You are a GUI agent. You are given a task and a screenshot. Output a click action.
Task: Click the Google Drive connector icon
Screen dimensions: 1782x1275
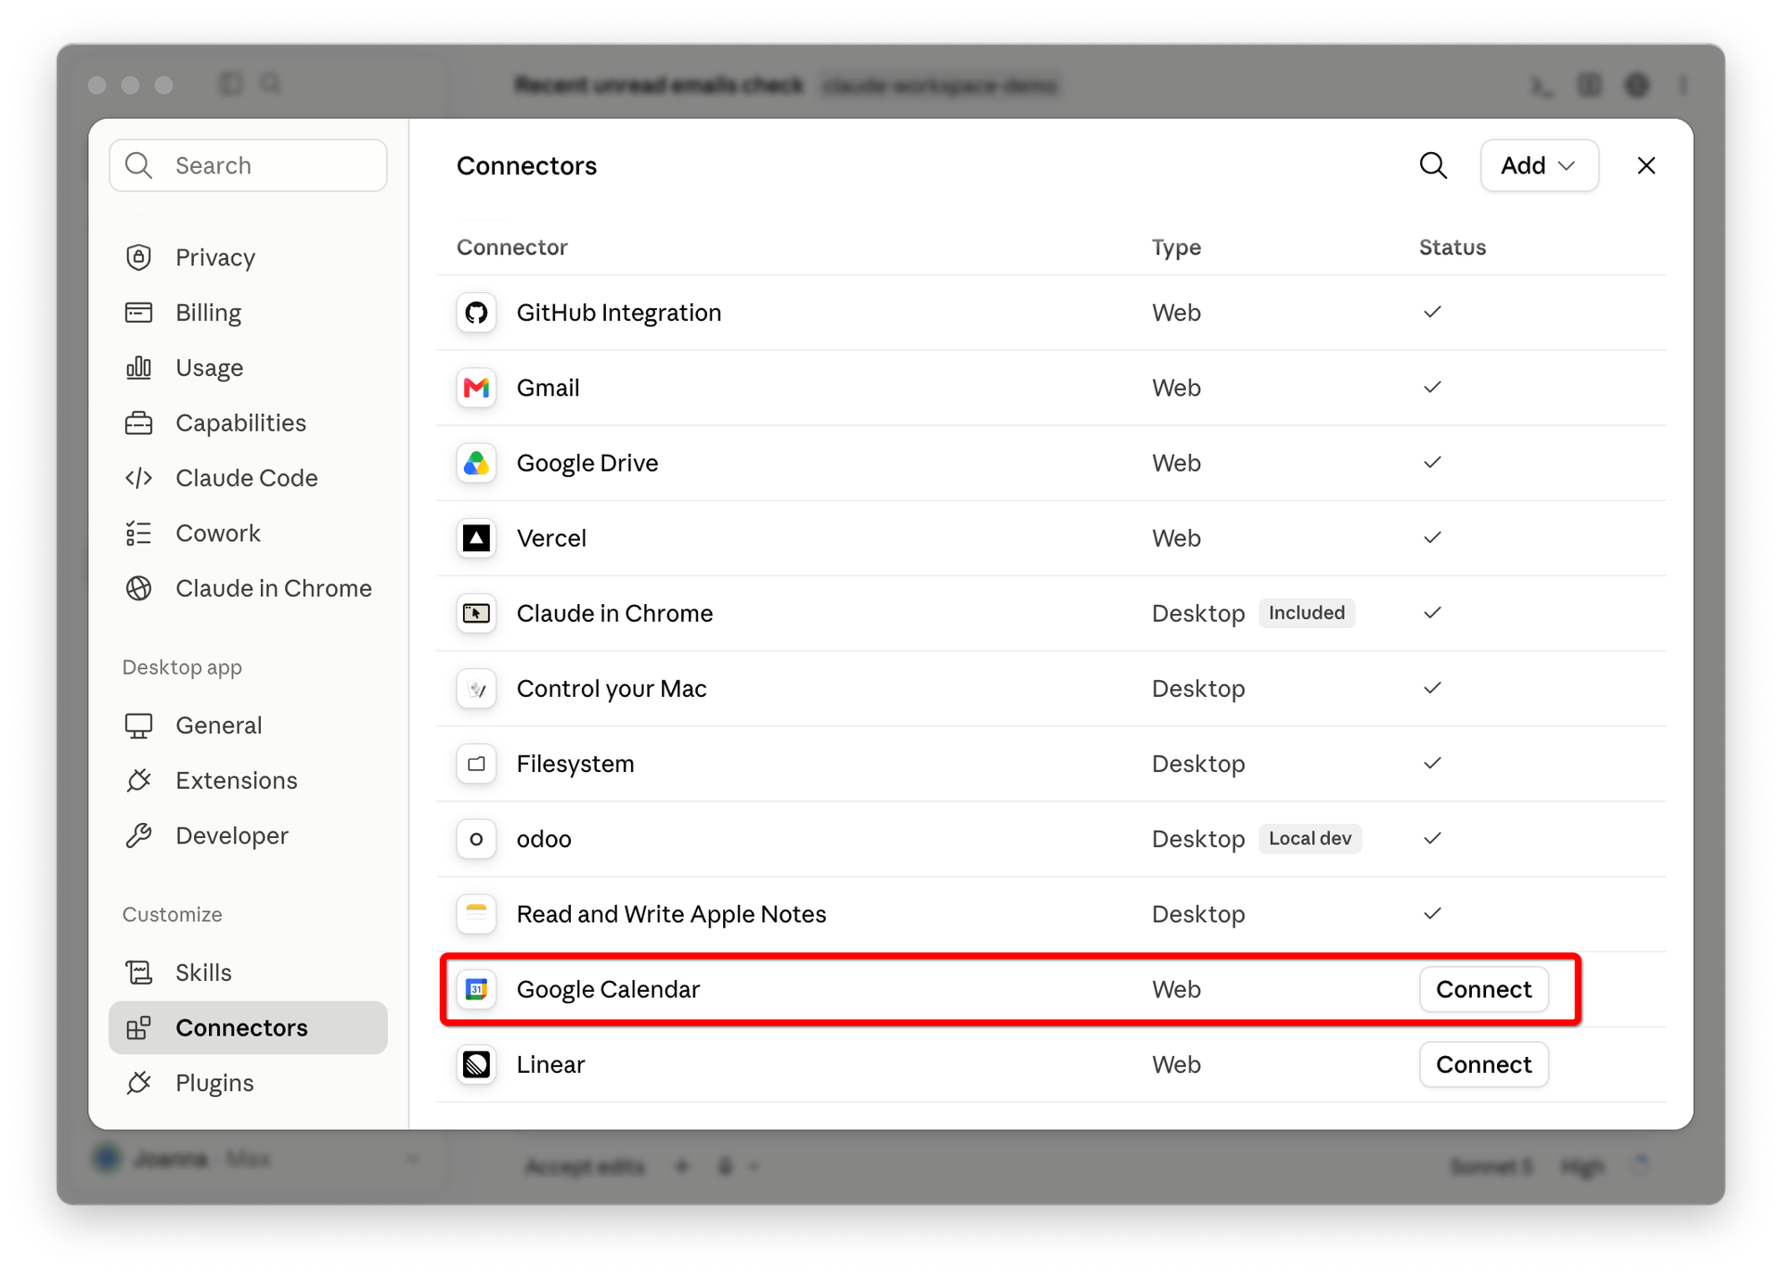coord(476,463)
